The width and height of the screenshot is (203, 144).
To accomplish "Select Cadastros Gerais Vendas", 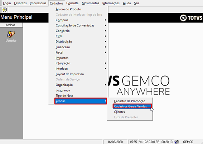I will pyautogui.click(x=132, y=106).
